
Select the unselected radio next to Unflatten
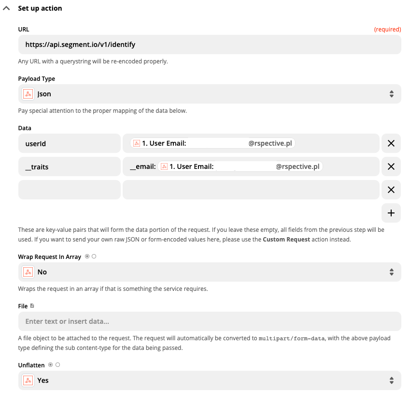[57, 364]
